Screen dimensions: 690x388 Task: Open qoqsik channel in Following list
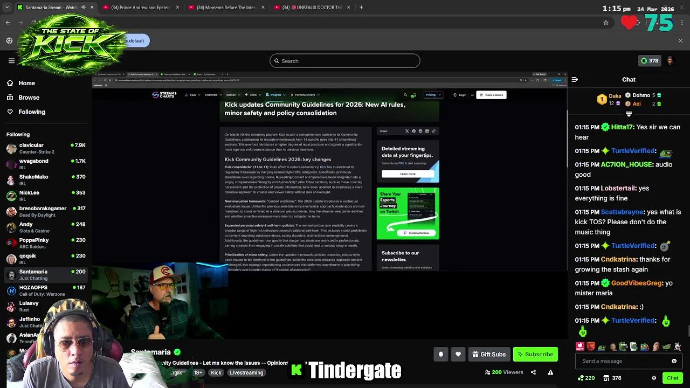coord(46,259)
